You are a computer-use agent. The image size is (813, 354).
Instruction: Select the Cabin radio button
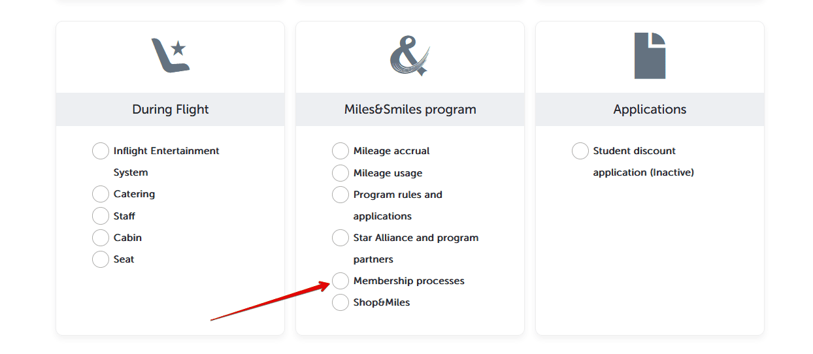point(101,238)
